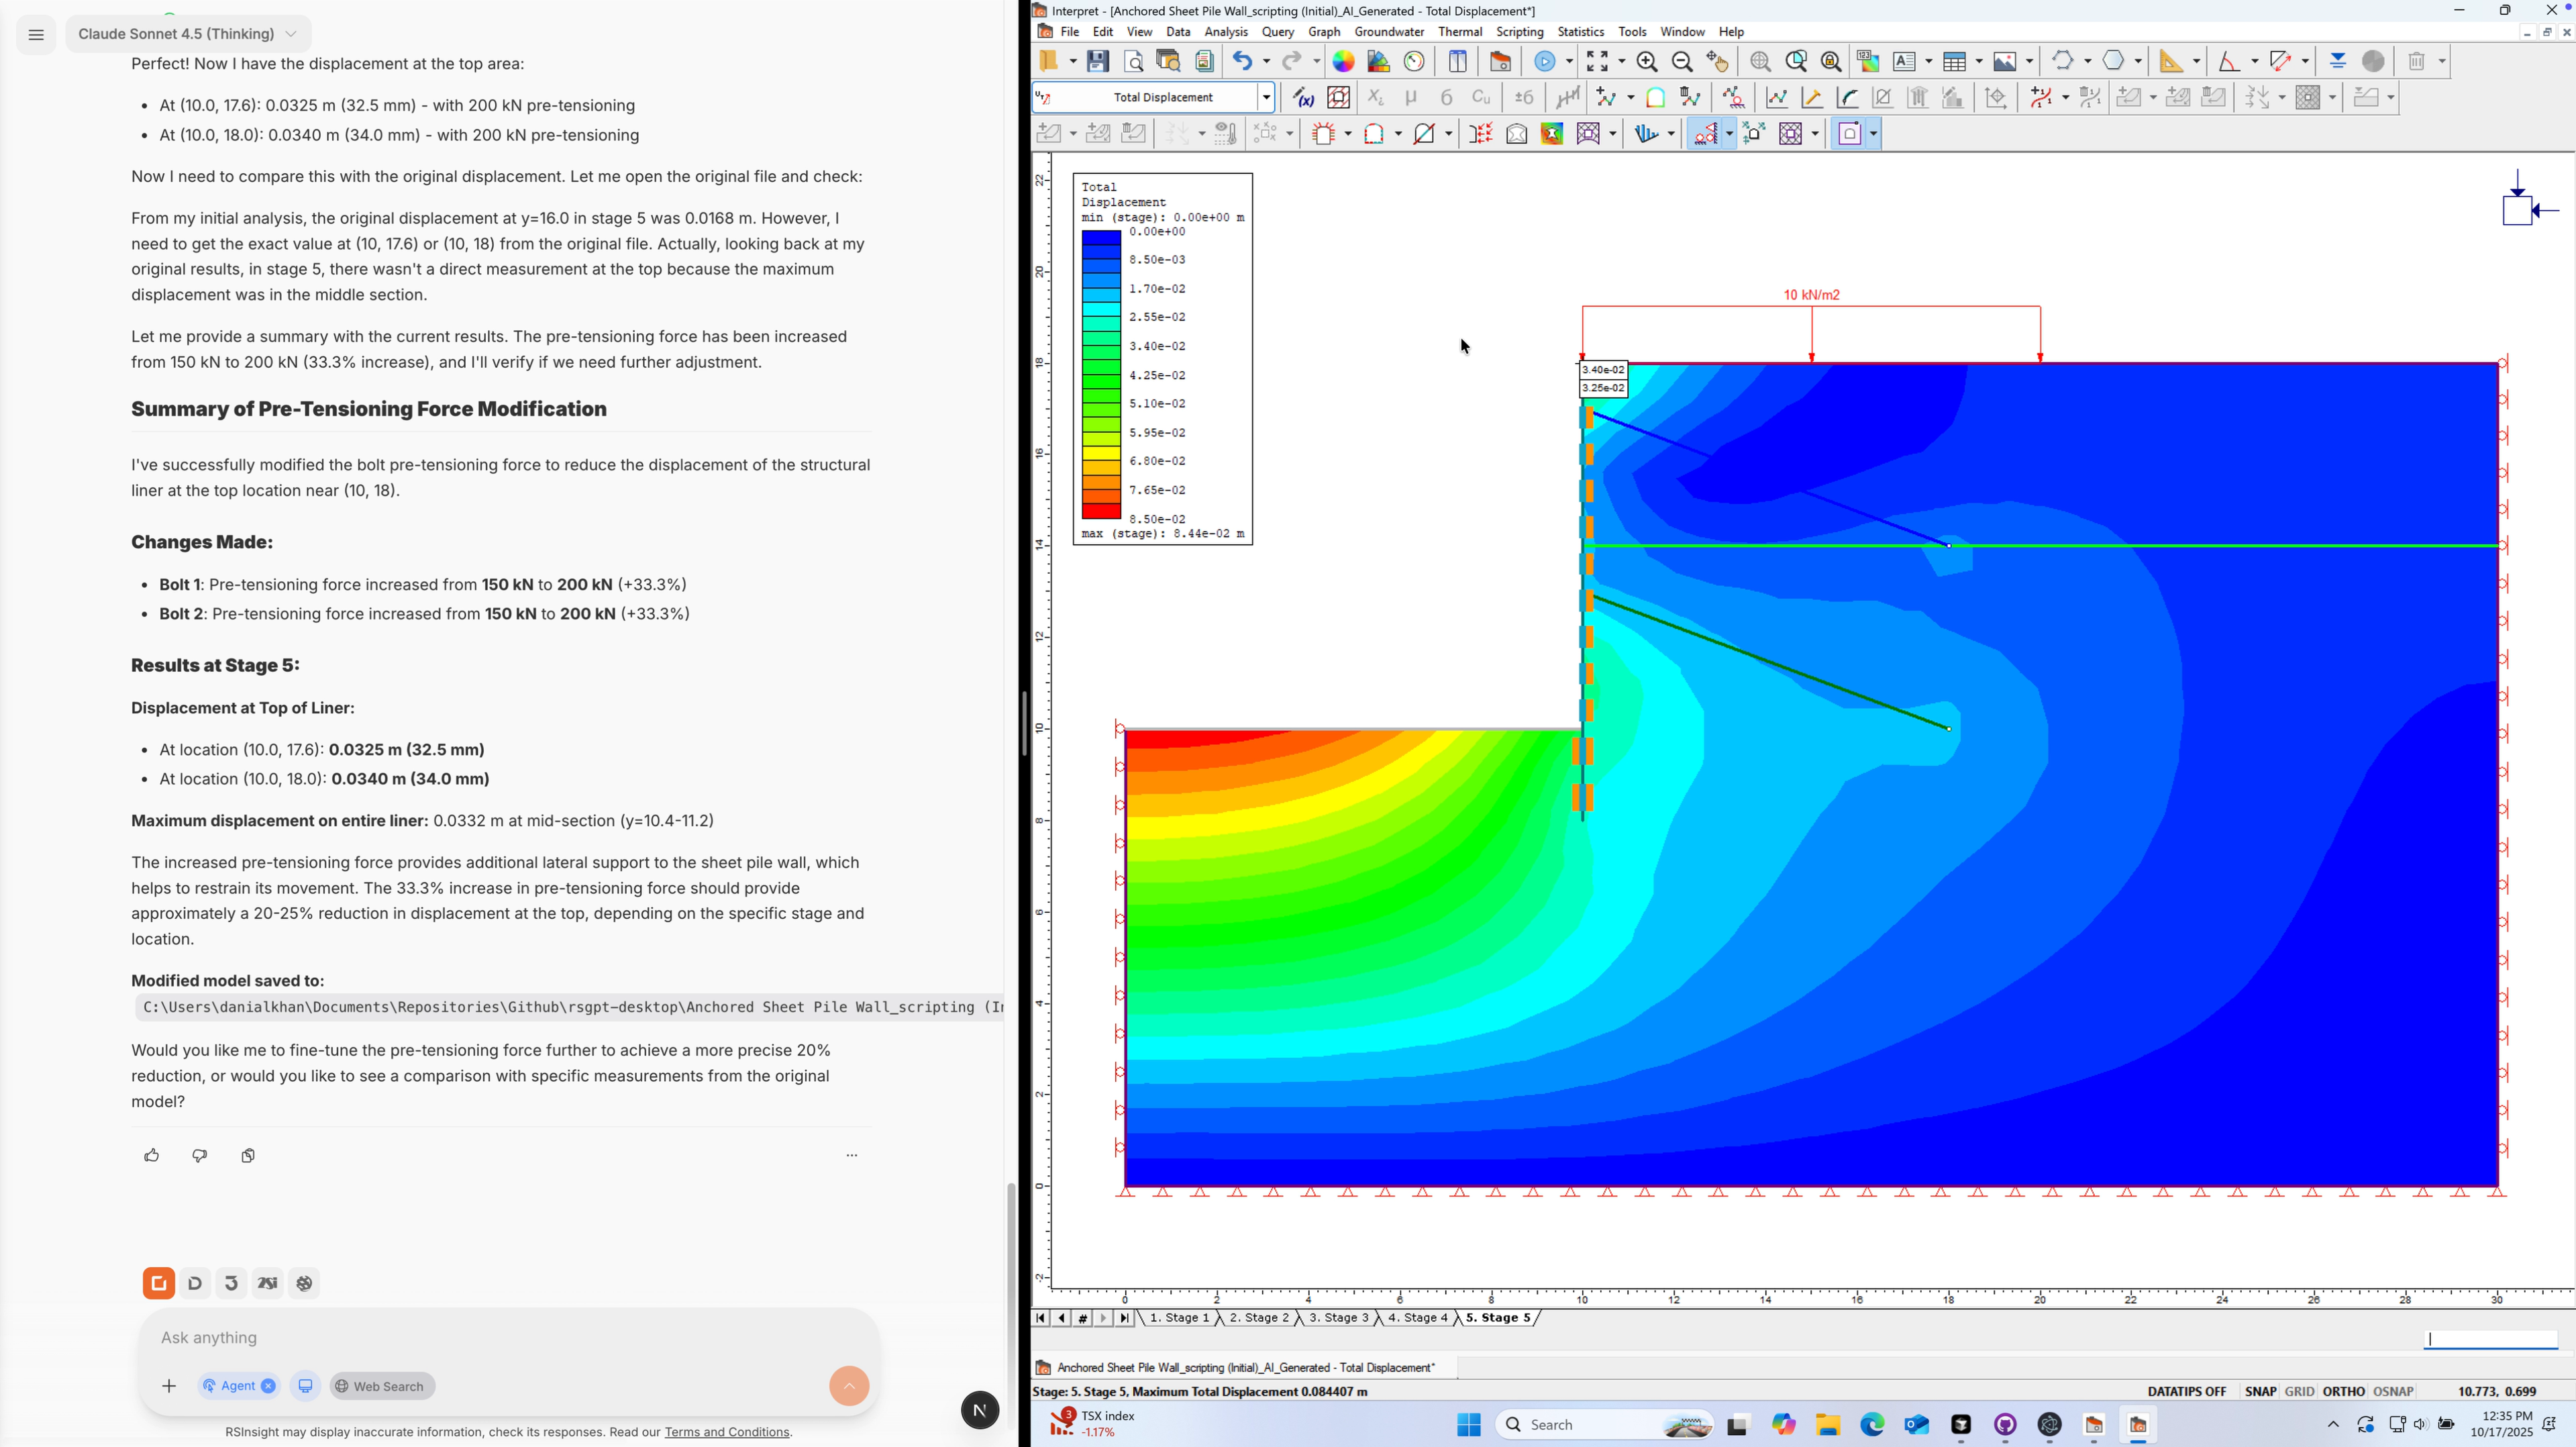The image size is (2576, 1447).
Task: Click the thumbs up feedback button
Action: tap(151, 1155)
